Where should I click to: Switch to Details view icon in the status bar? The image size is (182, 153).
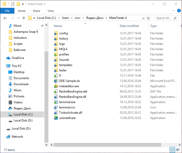[172, 150]
